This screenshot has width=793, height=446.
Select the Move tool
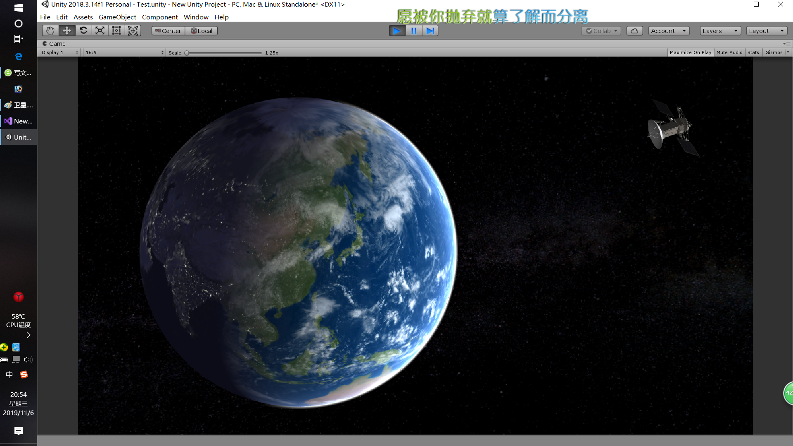coord(66,30)
